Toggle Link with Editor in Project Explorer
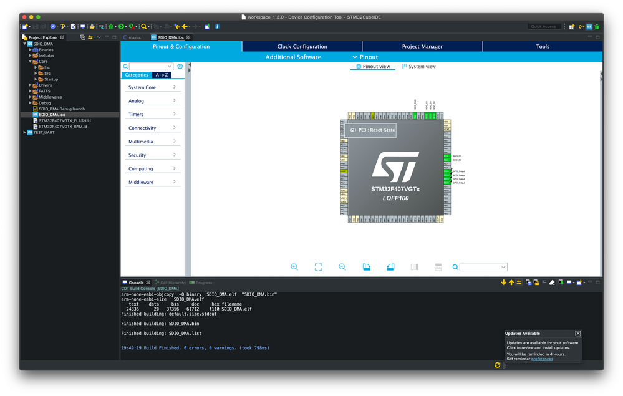623x396 pixels. point(90,37)
